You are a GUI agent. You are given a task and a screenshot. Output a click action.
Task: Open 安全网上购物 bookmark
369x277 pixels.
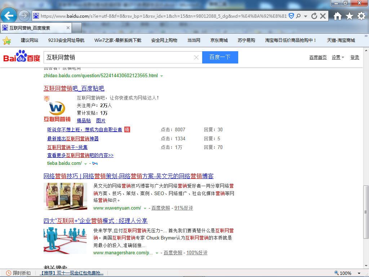(164, 40)
